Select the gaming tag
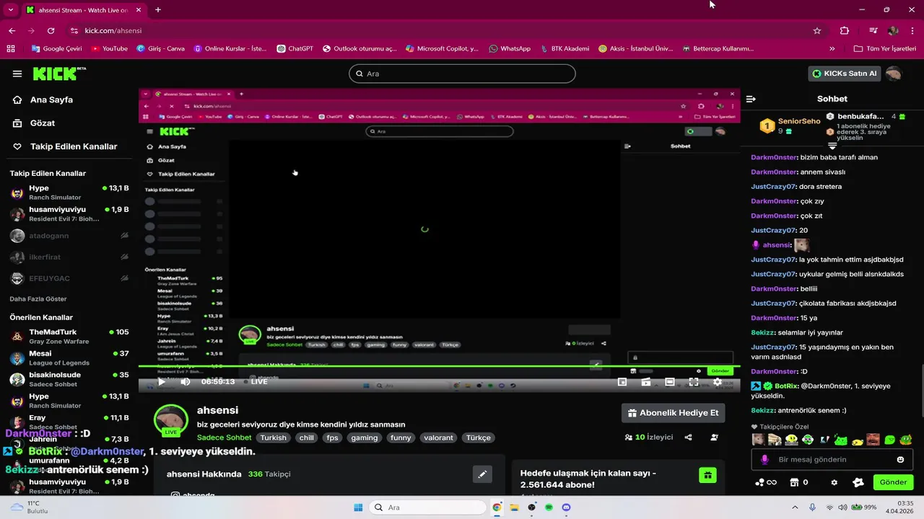This screenshot has width=924, height=519. (x=365, y=438)
